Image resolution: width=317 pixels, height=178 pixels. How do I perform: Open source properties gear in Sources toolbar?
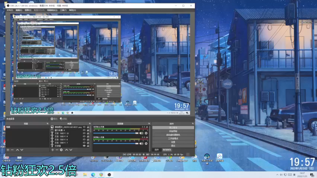click(x=61, y=150)
